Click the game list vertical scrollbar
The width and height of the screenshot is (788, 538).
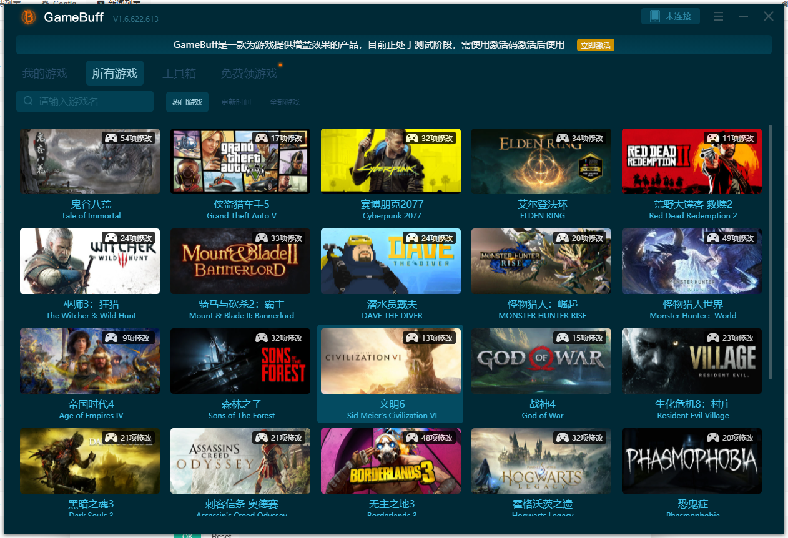[770, 252]
